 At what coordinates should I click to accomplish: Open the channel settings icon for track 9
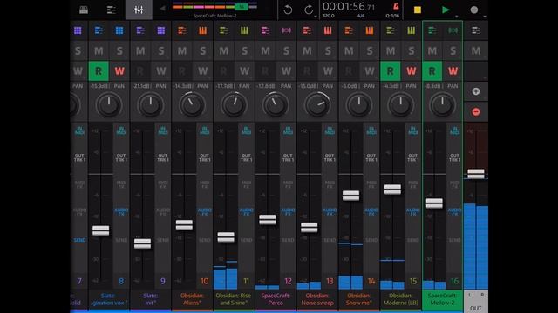(x=140, y=30)
